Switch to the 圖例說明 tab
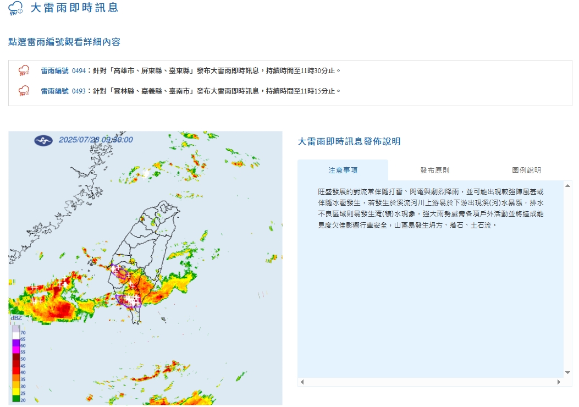 526,170
